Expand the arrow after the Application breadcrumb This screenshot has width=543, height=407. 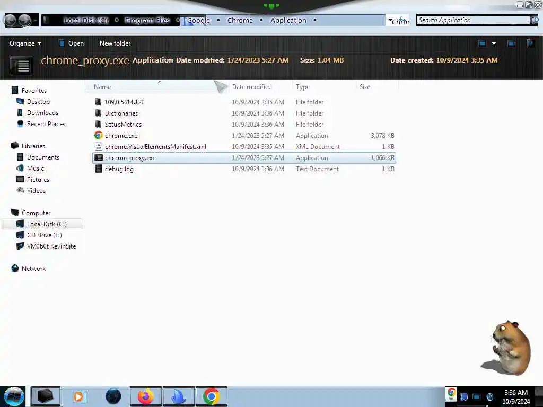coord(315,20)
